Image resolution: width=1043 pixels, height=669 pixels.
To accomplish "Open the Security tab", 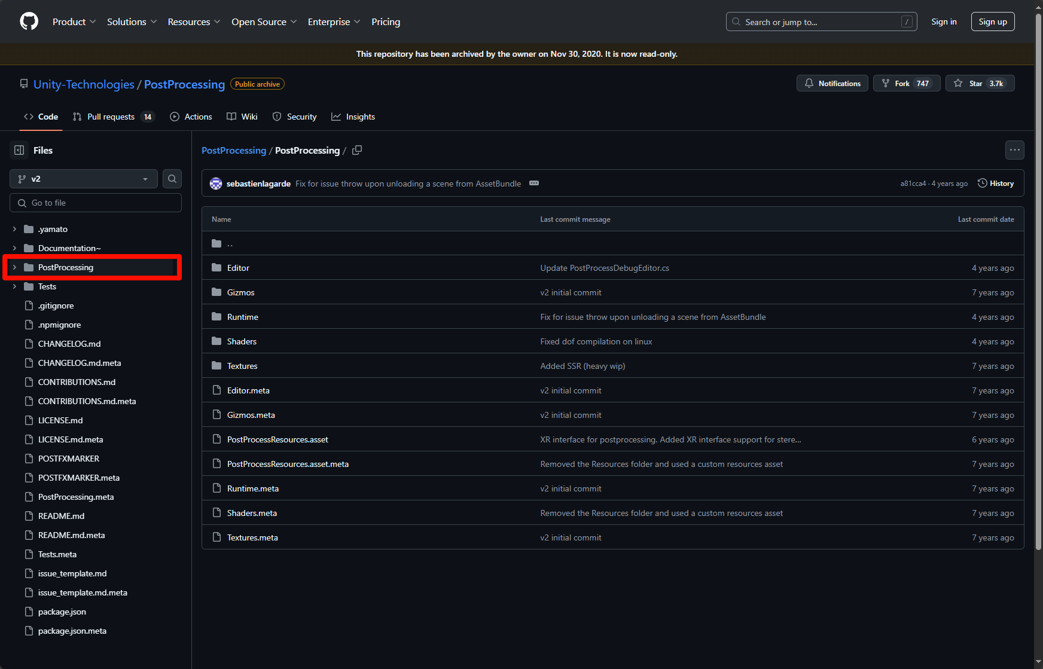I will [x=295, y=117].
